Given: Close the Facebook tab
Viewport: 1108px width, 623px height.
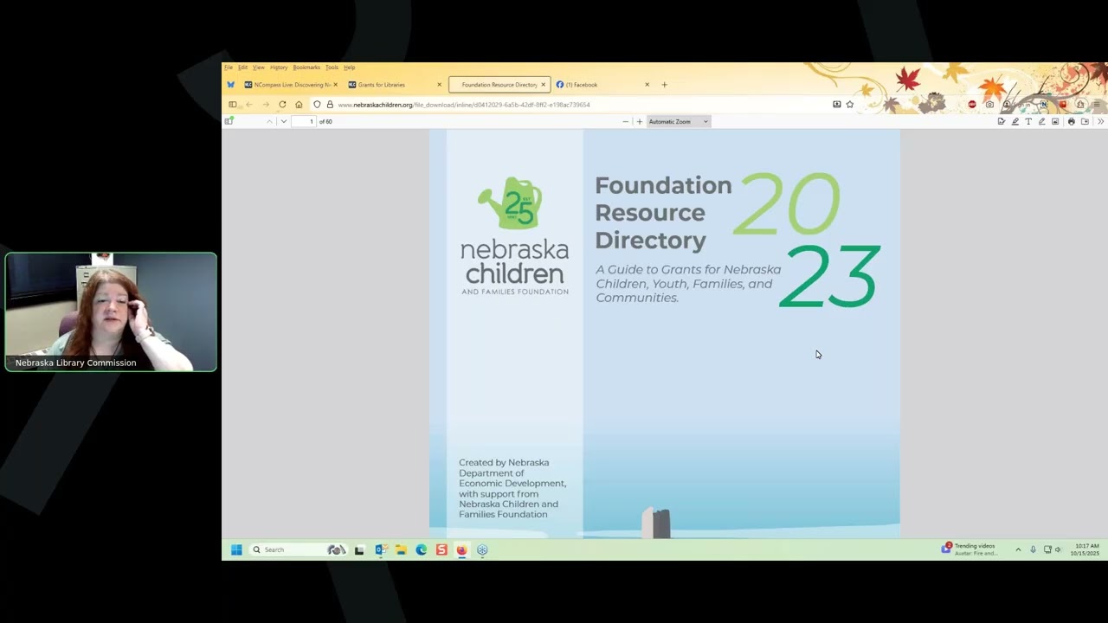Looking at the screenshot, I should tap(647, 85).
